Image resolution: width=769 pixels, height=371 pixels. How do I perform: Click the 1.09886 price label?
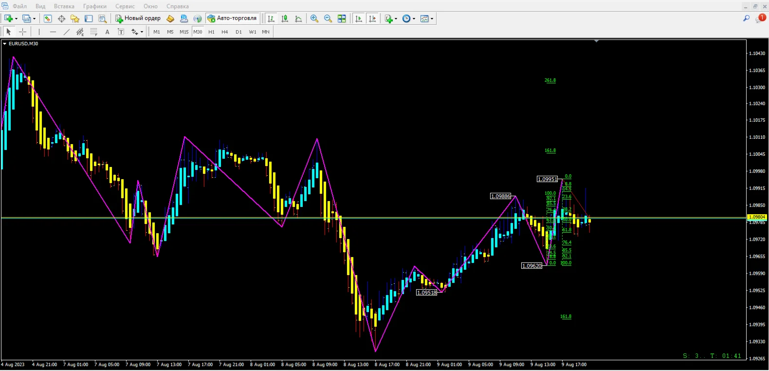tap(501, 196)
